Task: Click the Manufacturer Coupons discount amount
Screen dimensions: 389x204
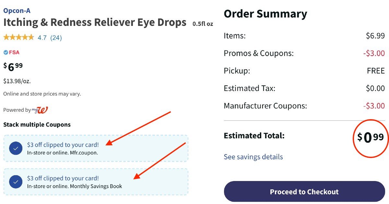Action: point(375,106)
